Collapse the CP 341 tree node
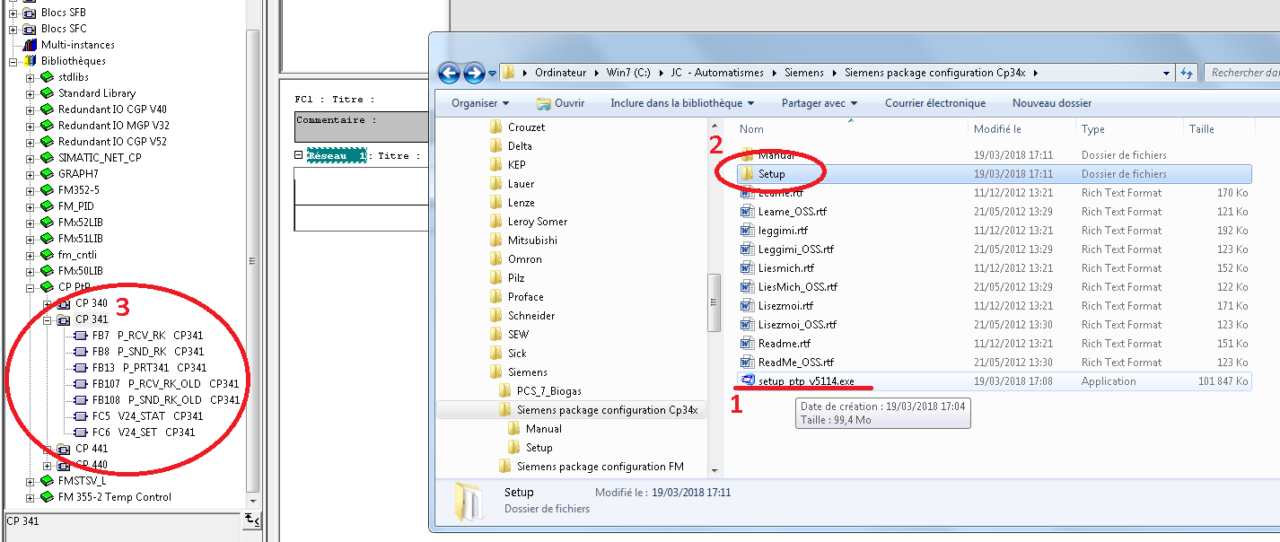Image resolution: width=1280 pixels, height=542 pixels. click(47, 319)
